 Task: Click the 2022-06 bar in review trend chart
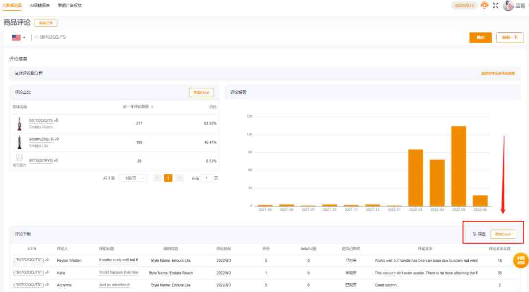tap(480, 201)
